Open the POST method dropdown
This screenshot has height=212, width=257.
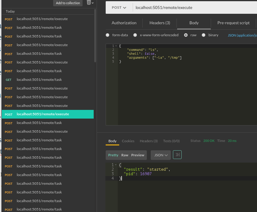point(119,7)
